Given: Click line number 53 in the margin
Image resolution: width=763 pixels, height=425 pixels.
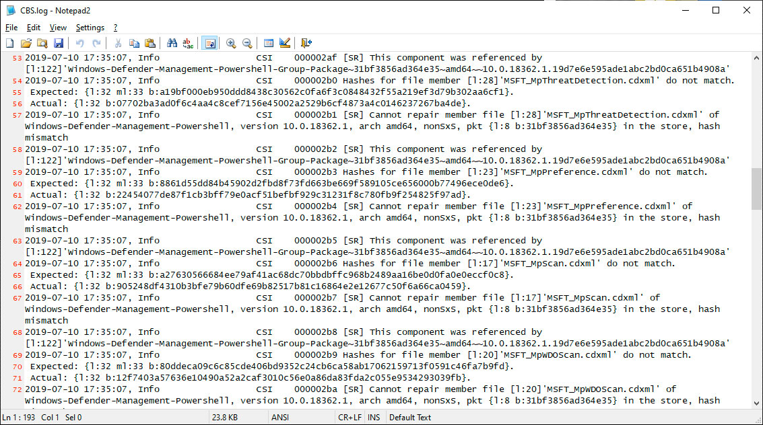Looking at the screenshot, I should coord(17,59).
